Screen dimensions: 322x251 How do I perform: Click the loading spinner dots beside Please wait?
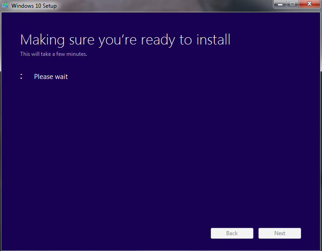click(x=21, y=77)
